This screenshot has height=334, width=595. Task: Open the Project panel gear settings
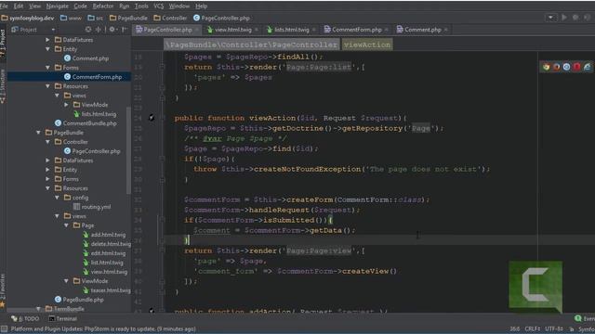[112, 29]
